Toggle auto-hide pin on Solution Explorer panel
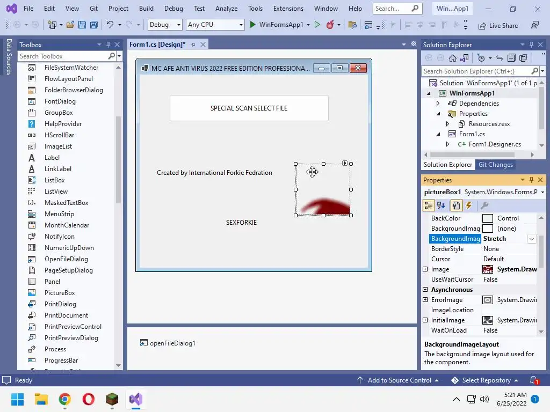550x412 pixels. click(531, 45)
